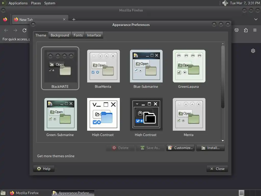Click Save As... button

(150, 148)
